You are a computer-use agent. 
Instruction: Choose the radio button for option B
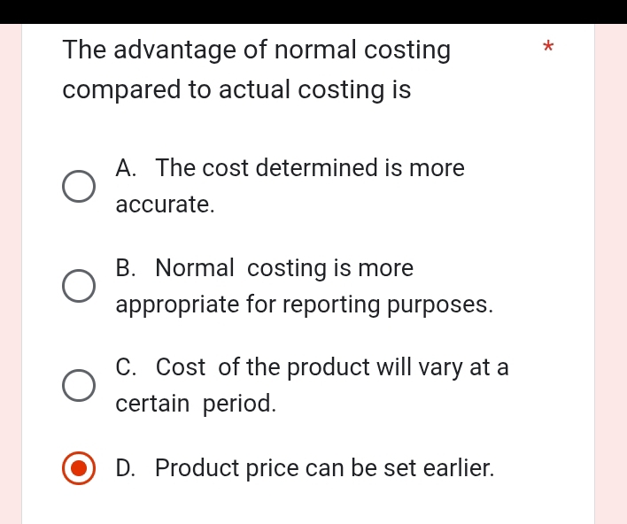pos(79,286)
